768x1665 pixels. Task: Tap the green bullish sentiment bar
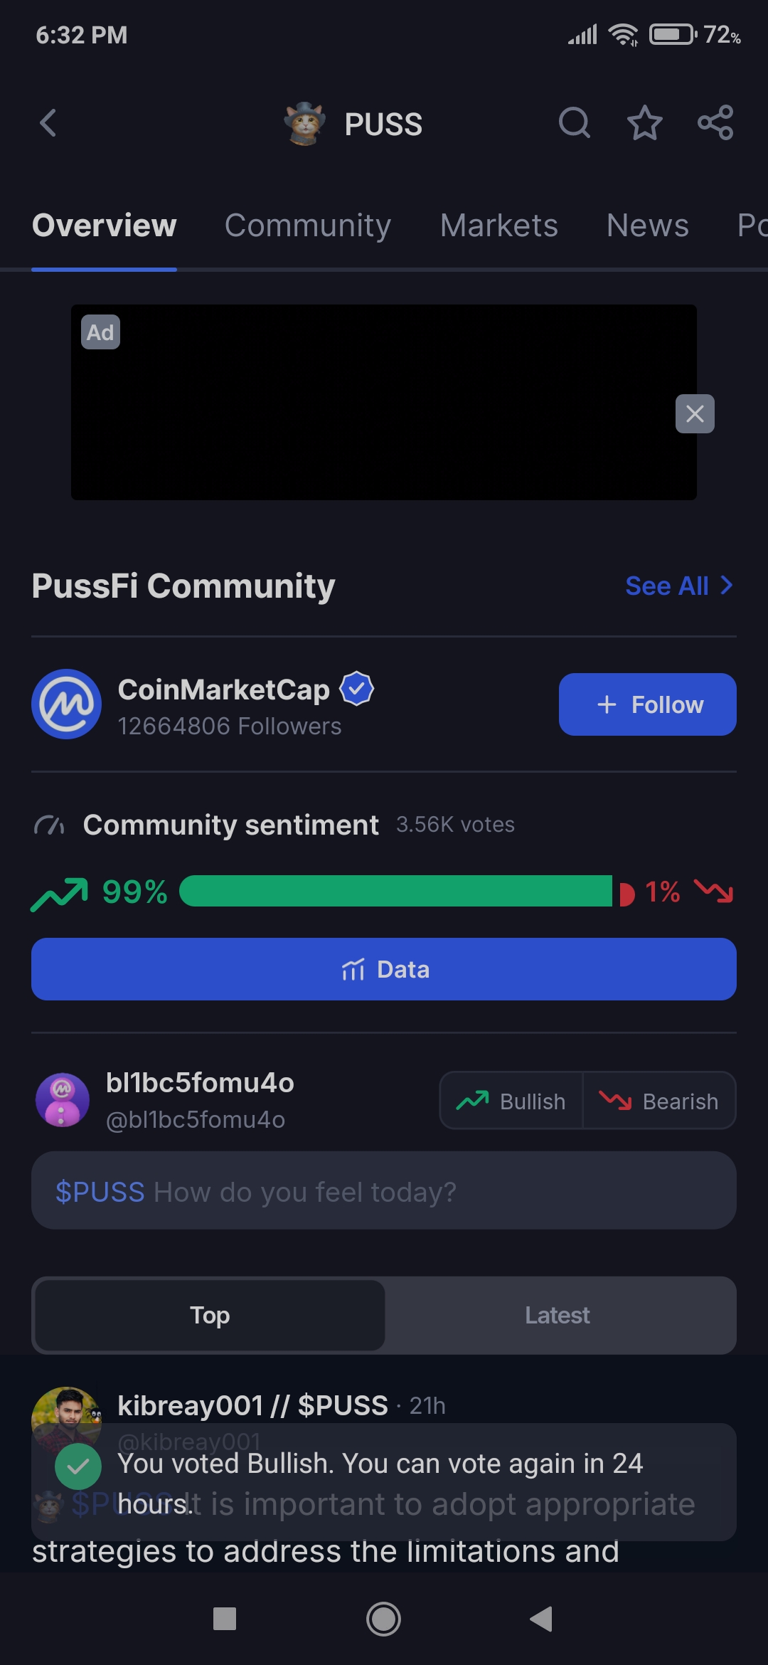point(396,891)
